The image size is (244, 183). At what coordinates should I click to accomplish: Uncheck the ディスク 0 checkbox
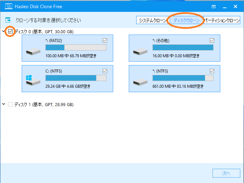[x=10, y=32]
